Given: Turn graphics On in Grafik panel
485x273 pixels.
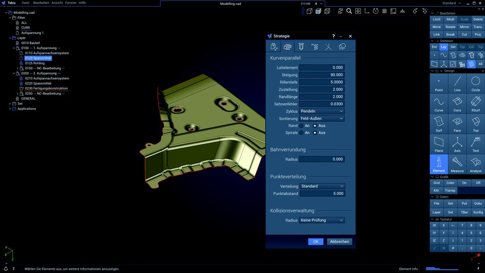Looking at the screenshot, I should pos(464,183).
